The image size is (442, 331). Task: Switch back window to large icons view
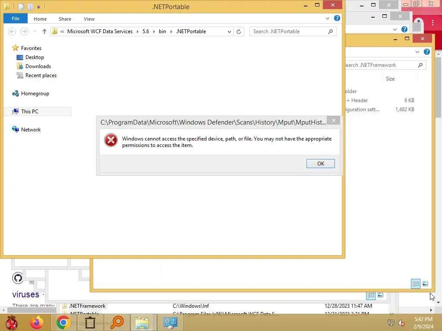[x=380, y=295]
